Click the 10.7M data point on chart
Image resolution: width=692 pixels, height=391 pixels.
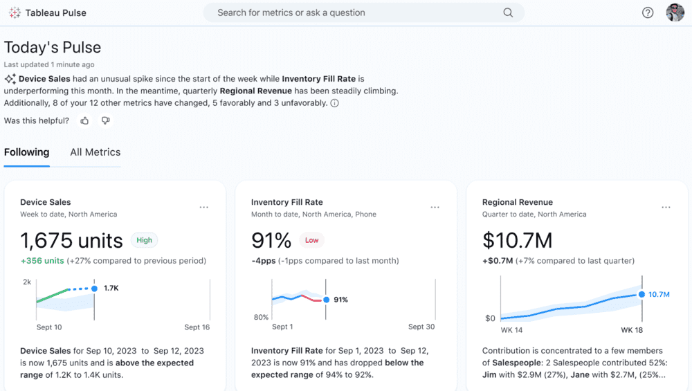point(641,294)
